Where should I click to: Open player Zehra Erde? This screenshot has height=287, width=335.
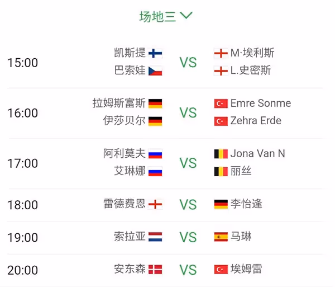click(x=256, y=121)
